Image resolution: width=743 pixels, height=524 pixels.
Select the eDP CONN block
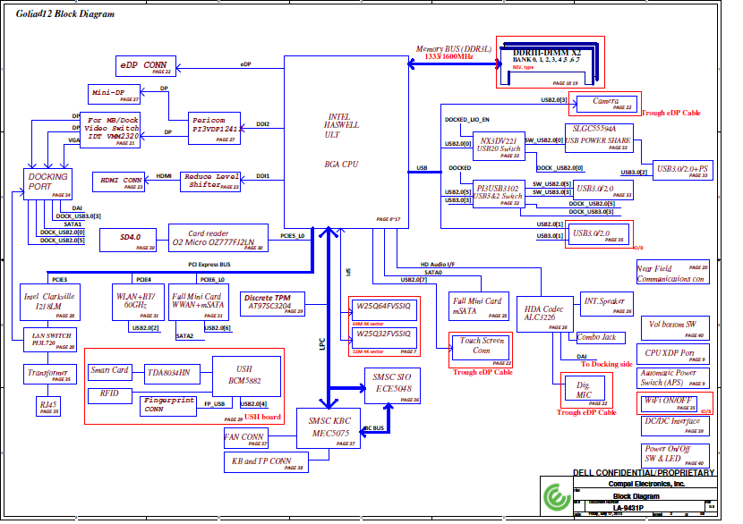[146, 66]
